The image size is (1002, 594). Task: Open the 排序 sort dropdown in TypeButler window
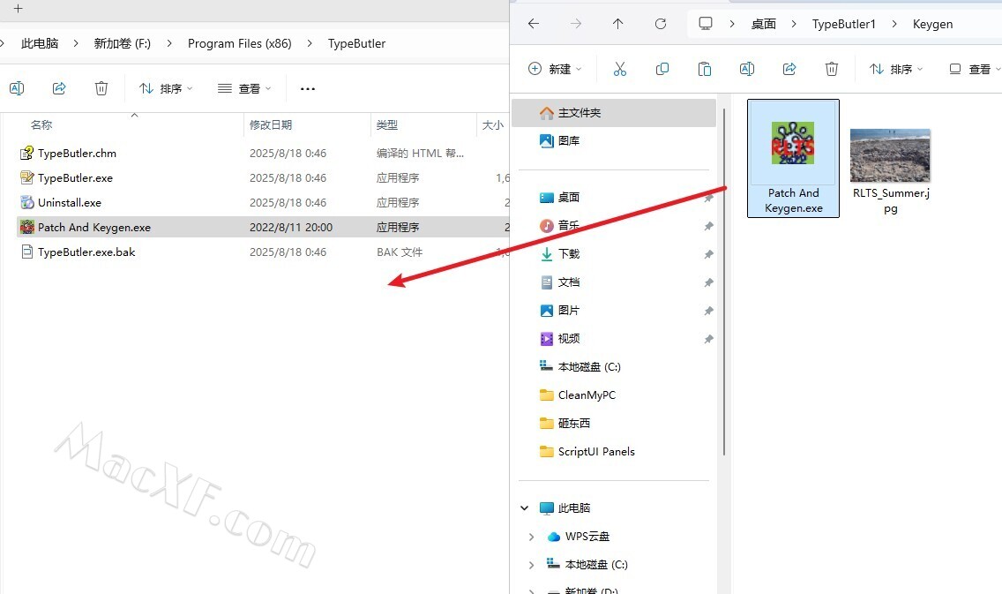166,88
